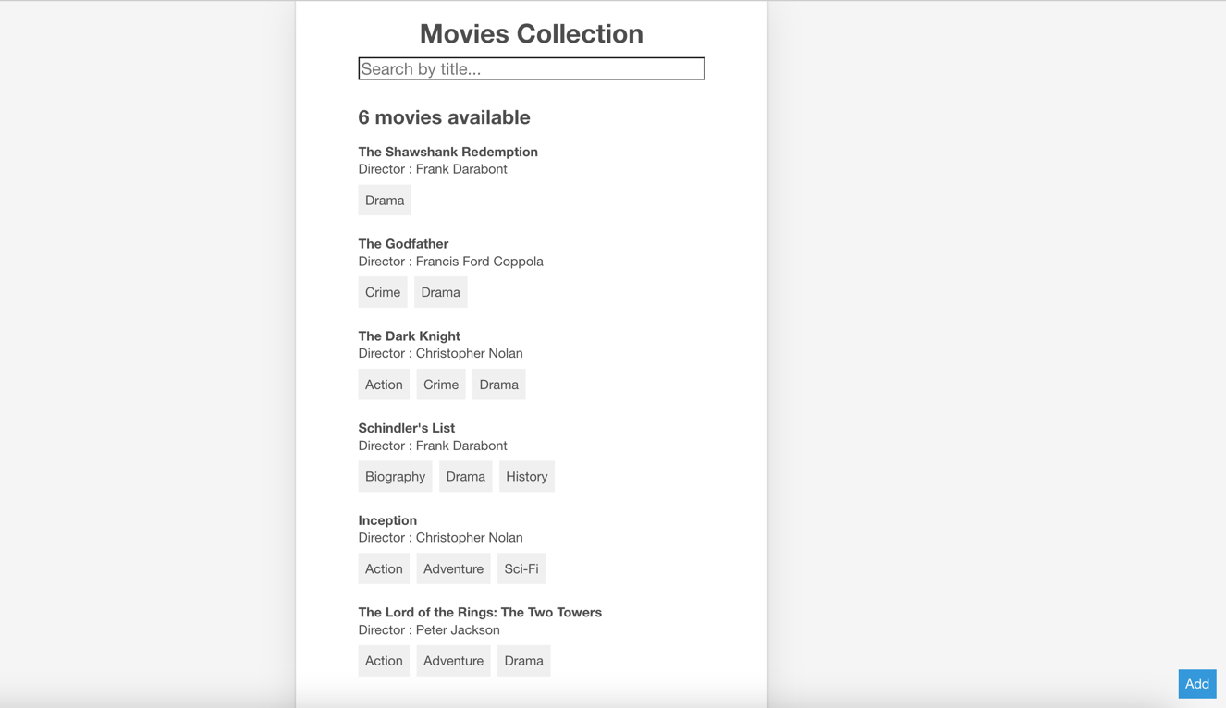
Task: Select the Biography tag under Schindler's List
Action: pos(395,476)
